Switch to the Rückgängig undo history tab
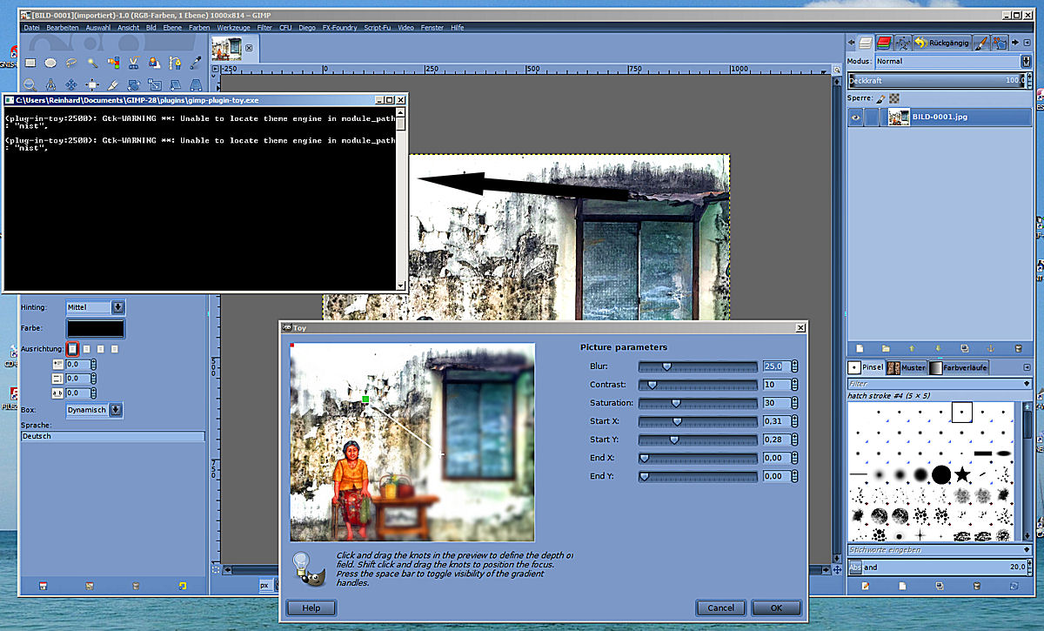The image size is (1044, 631). [x=940, y=42]
